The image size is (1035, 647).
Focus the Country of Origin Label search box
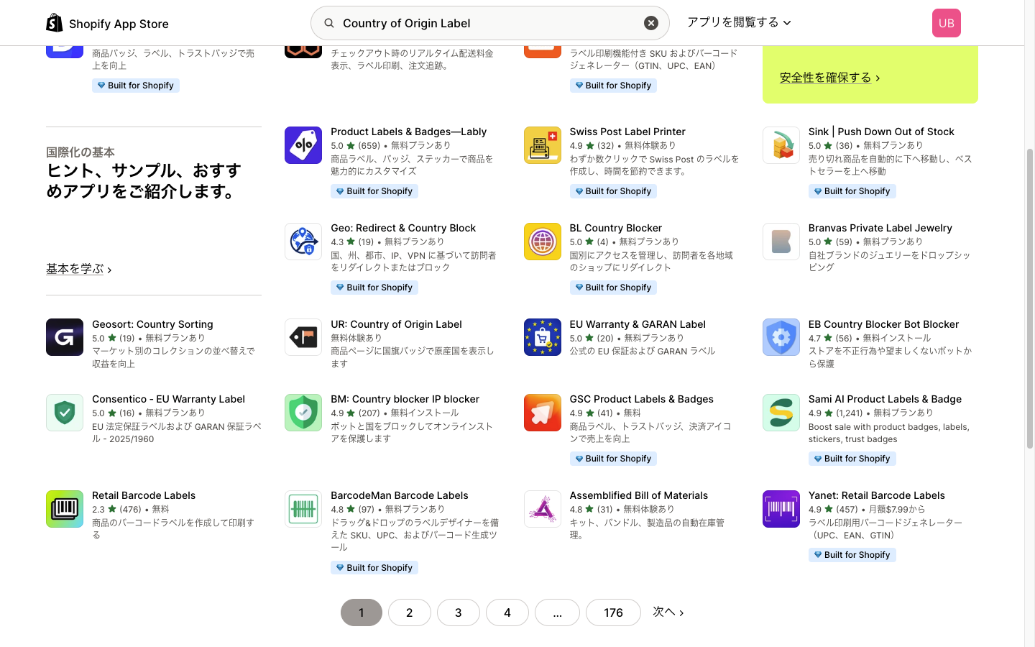point(490,23)
